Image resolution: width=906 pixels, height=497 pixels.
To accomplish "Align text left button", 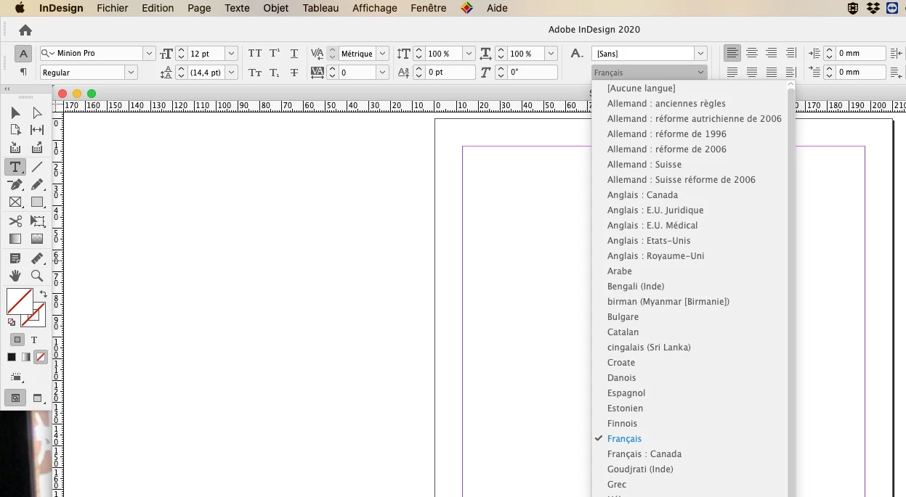I will (x=732, y=54).
